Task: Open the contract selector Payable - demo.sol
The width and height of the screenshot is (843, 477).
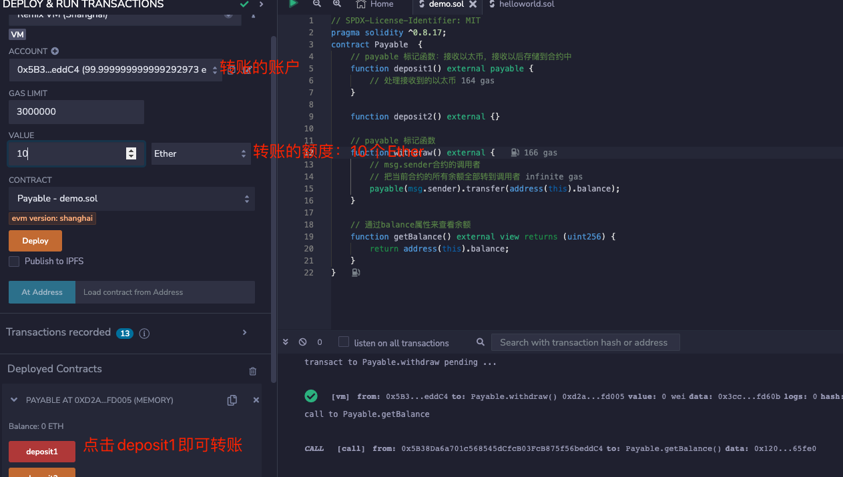Action: coord(131,199)
